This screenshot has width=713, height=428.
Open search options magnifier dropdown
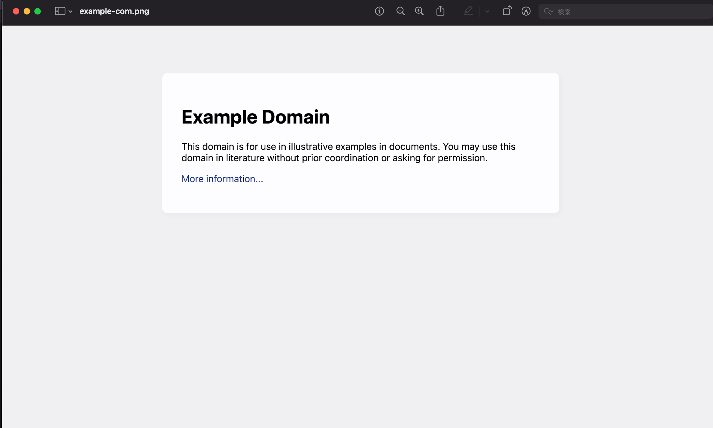(548, 12)
